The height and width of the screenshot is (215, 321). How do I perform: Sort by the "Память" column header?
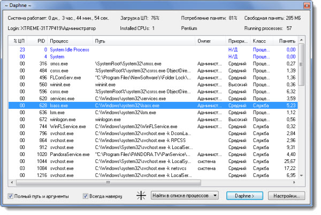[287, 41]
